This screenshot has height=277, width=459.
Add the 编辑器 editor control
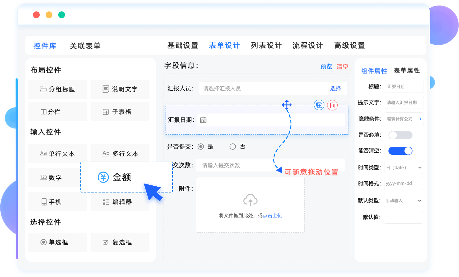point(120,202)
